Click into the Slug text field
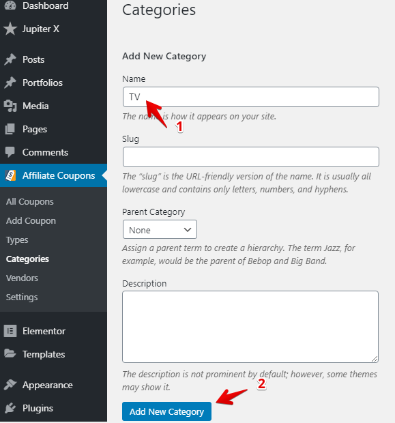The width and height of the screenshot is (395, 423). click(x=251, y=157)
